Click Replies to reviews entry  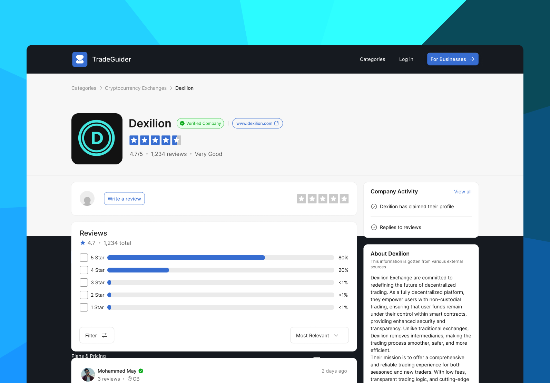(401, 227)
